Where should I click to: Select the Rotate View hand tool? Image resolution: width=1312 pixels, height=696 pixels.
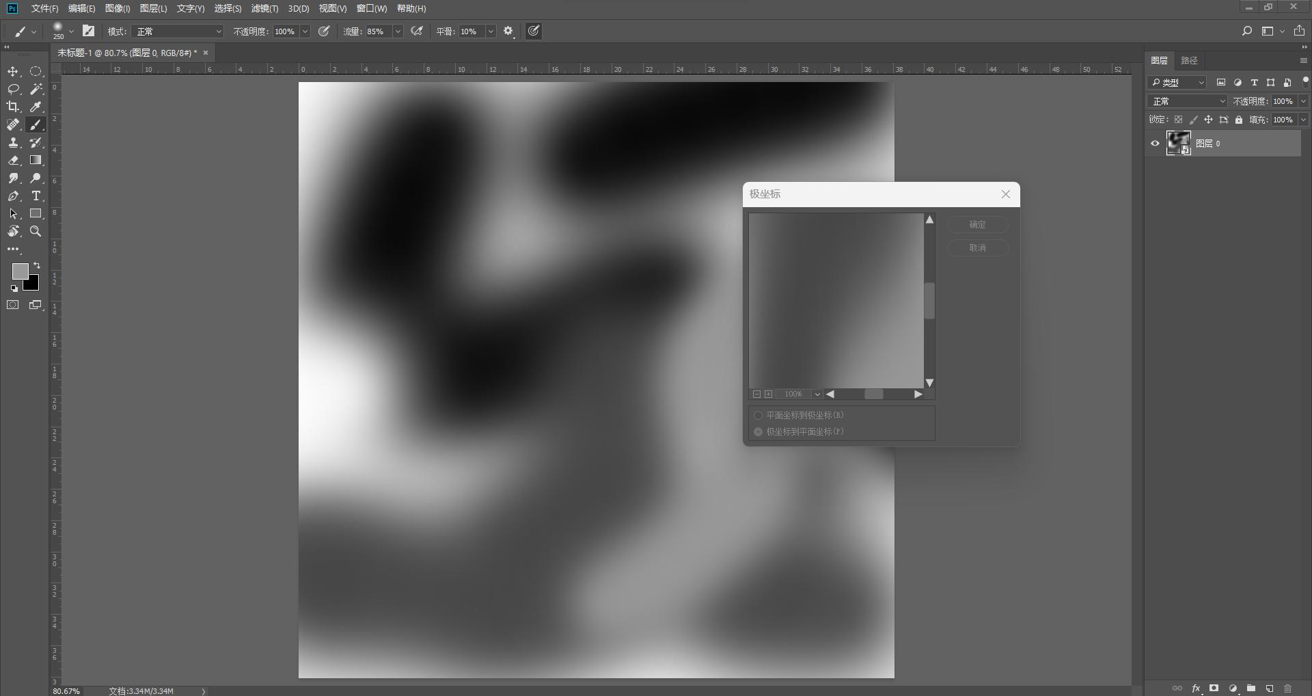tap(13, 231)
